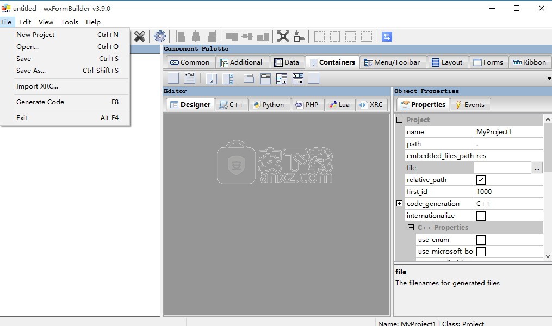Open the component palette overflow arrow
The width and height of the screenshot is (552, 326).
point(549,79)
